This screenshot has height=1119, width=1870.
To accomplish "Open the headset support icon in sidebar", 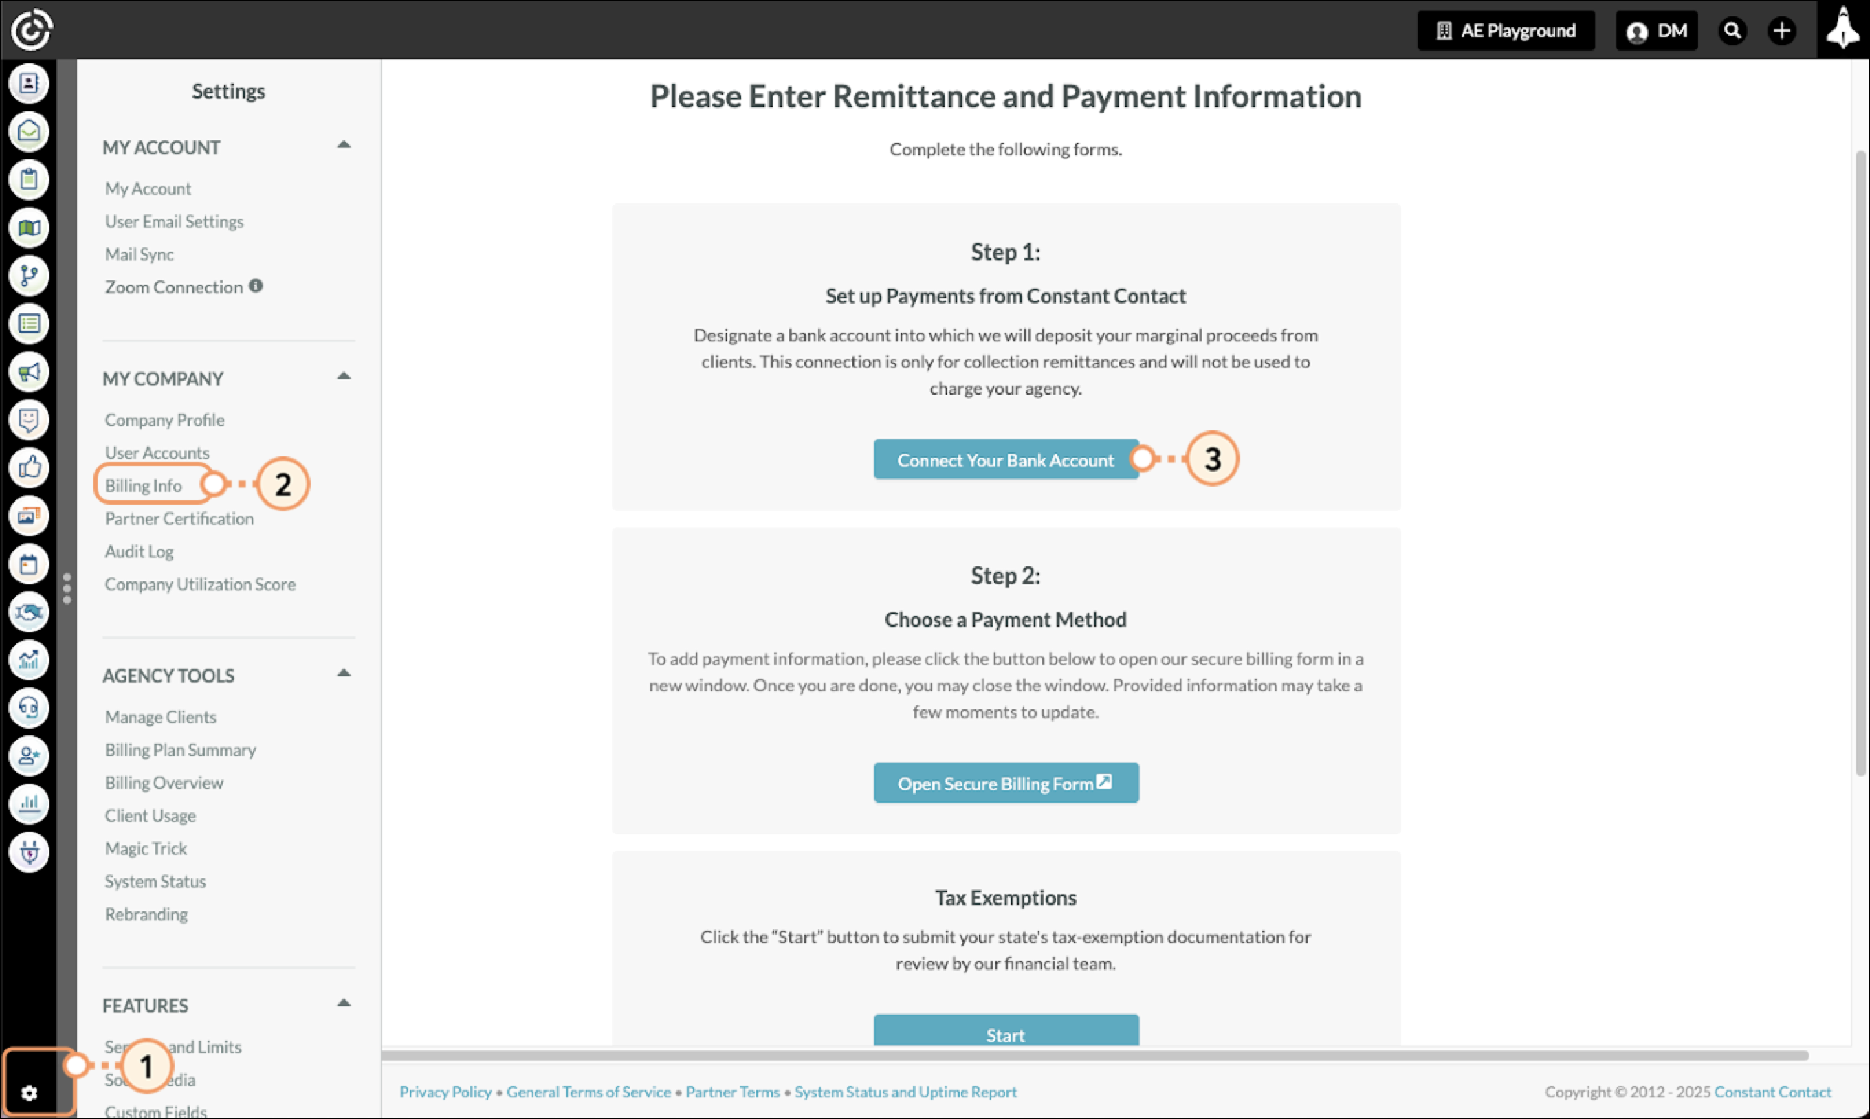I will 30,708.
